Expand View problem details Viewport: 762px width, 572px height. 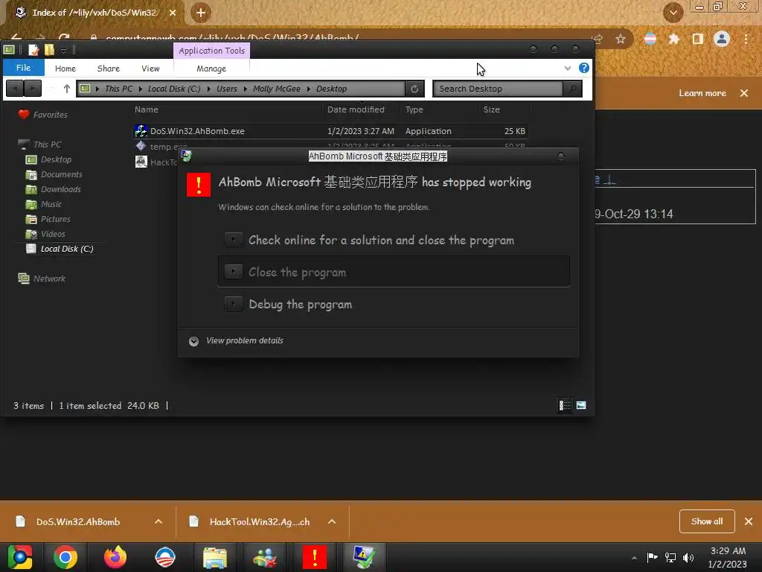[x=236, y=340]
